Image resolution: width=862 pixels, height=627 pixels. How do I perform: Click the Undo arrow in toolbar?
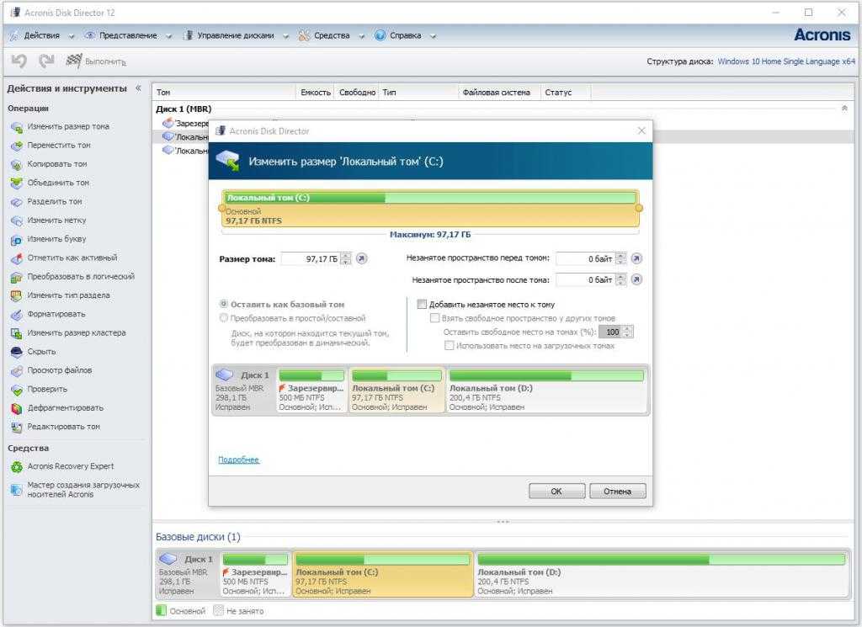tap(19, 61)
